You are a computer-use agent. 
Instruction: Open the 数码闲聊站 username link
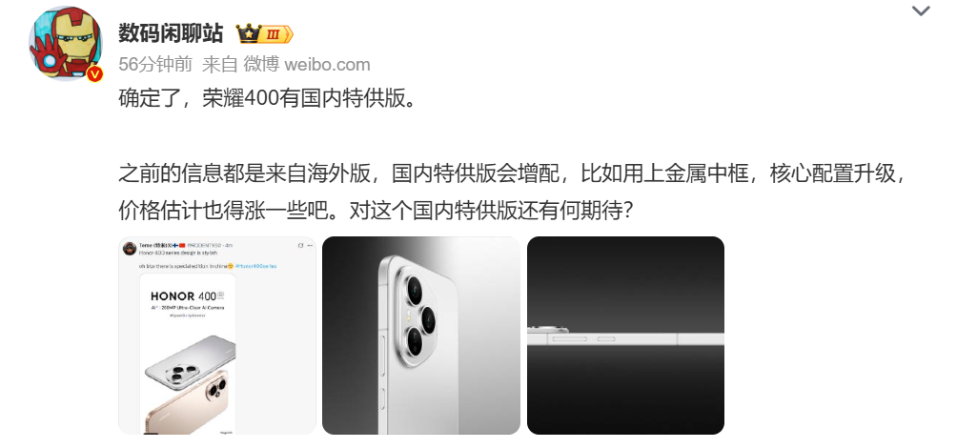coord(171,33)
